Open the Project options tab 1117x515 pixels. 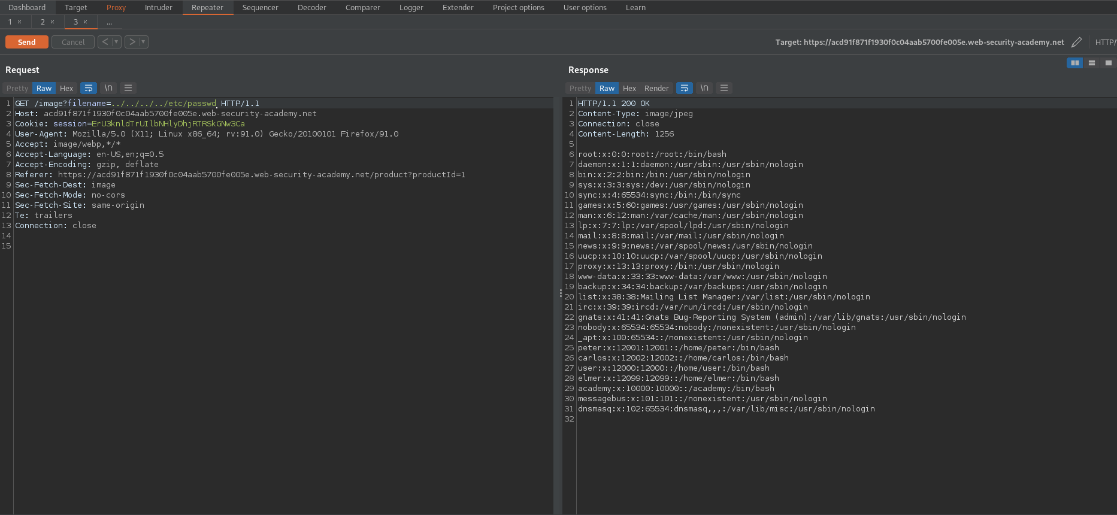tap(519, 7)
